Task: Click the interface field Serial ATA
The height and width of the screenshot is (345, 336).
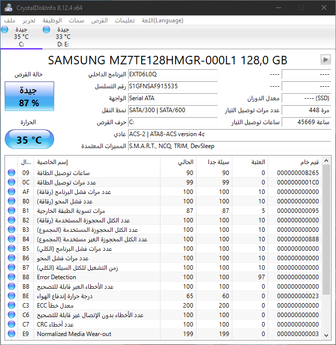Action: [172, 98]
